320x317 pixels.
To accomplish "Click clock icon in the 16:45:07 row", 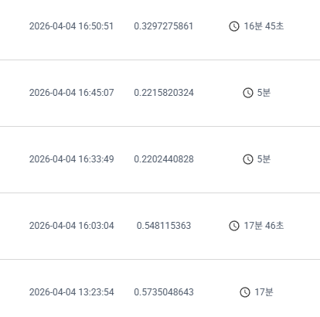I will click(248, 93).
